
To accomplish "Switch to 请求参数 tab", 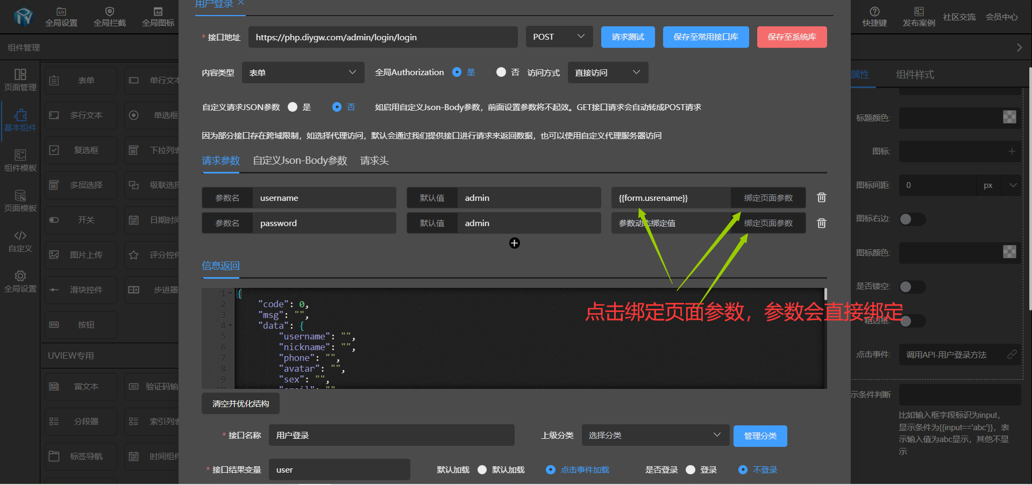I will tap(220, 161).
